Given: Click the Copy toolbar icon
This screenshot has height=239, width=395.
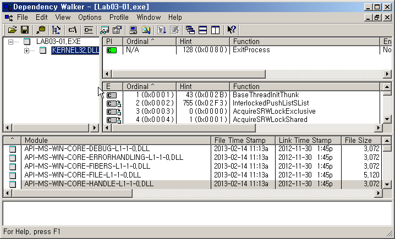Looking at the screenshot, I should click(x=40, y=30).
